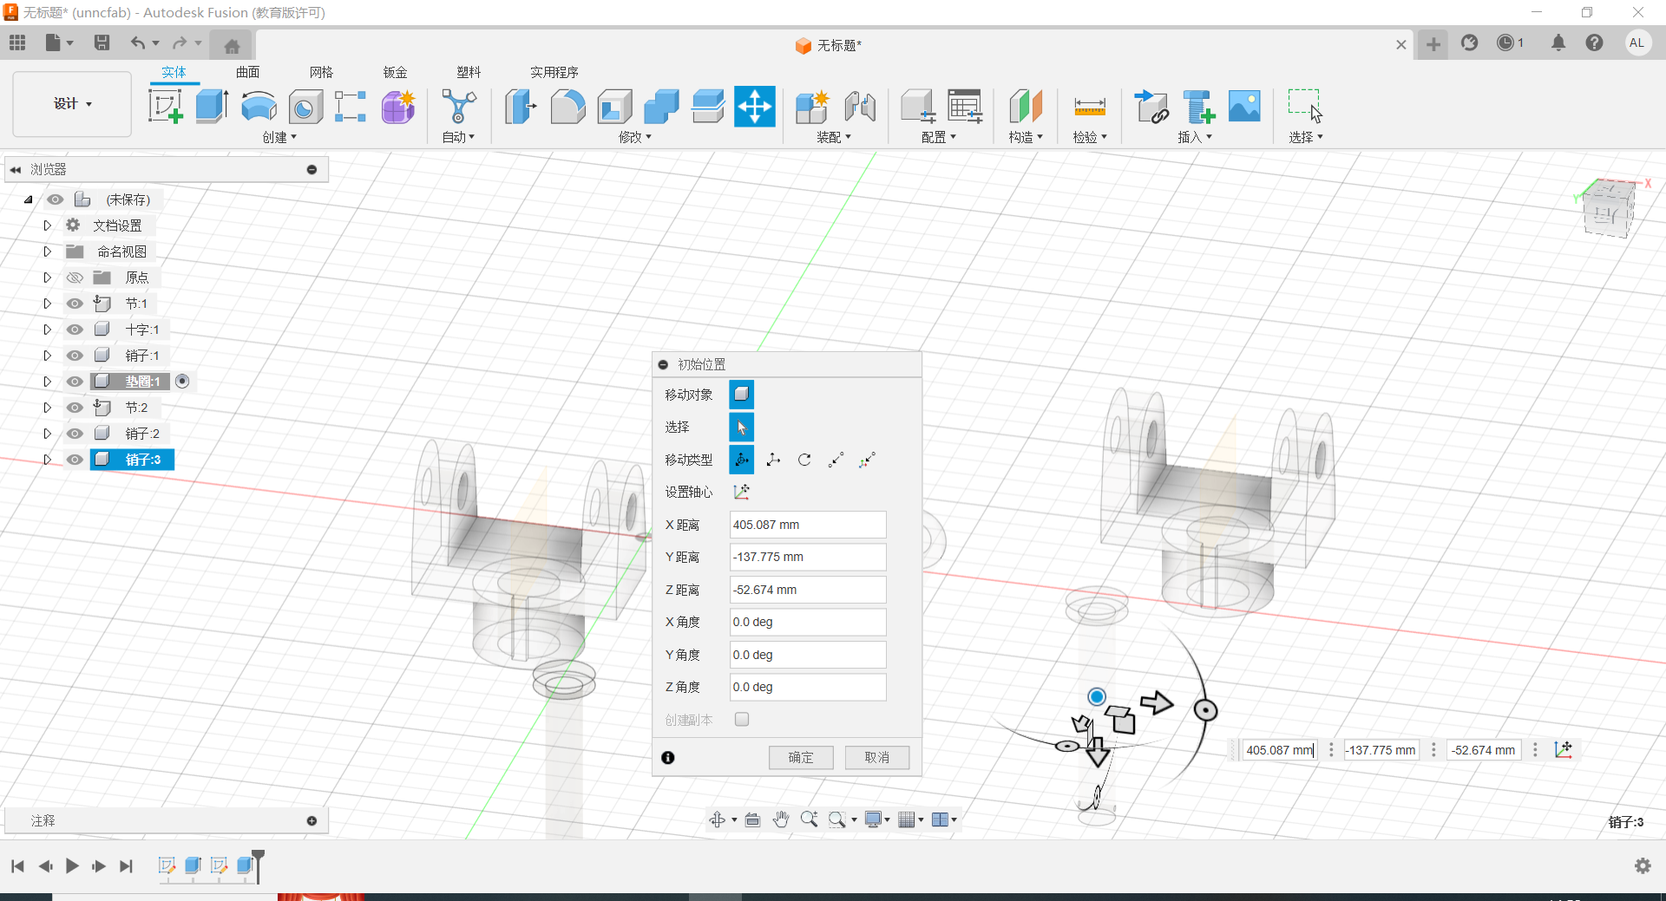The image size is (1666, 901).
Task: Toggle visibility of 十字:1 component
Action: click(75, 330)
